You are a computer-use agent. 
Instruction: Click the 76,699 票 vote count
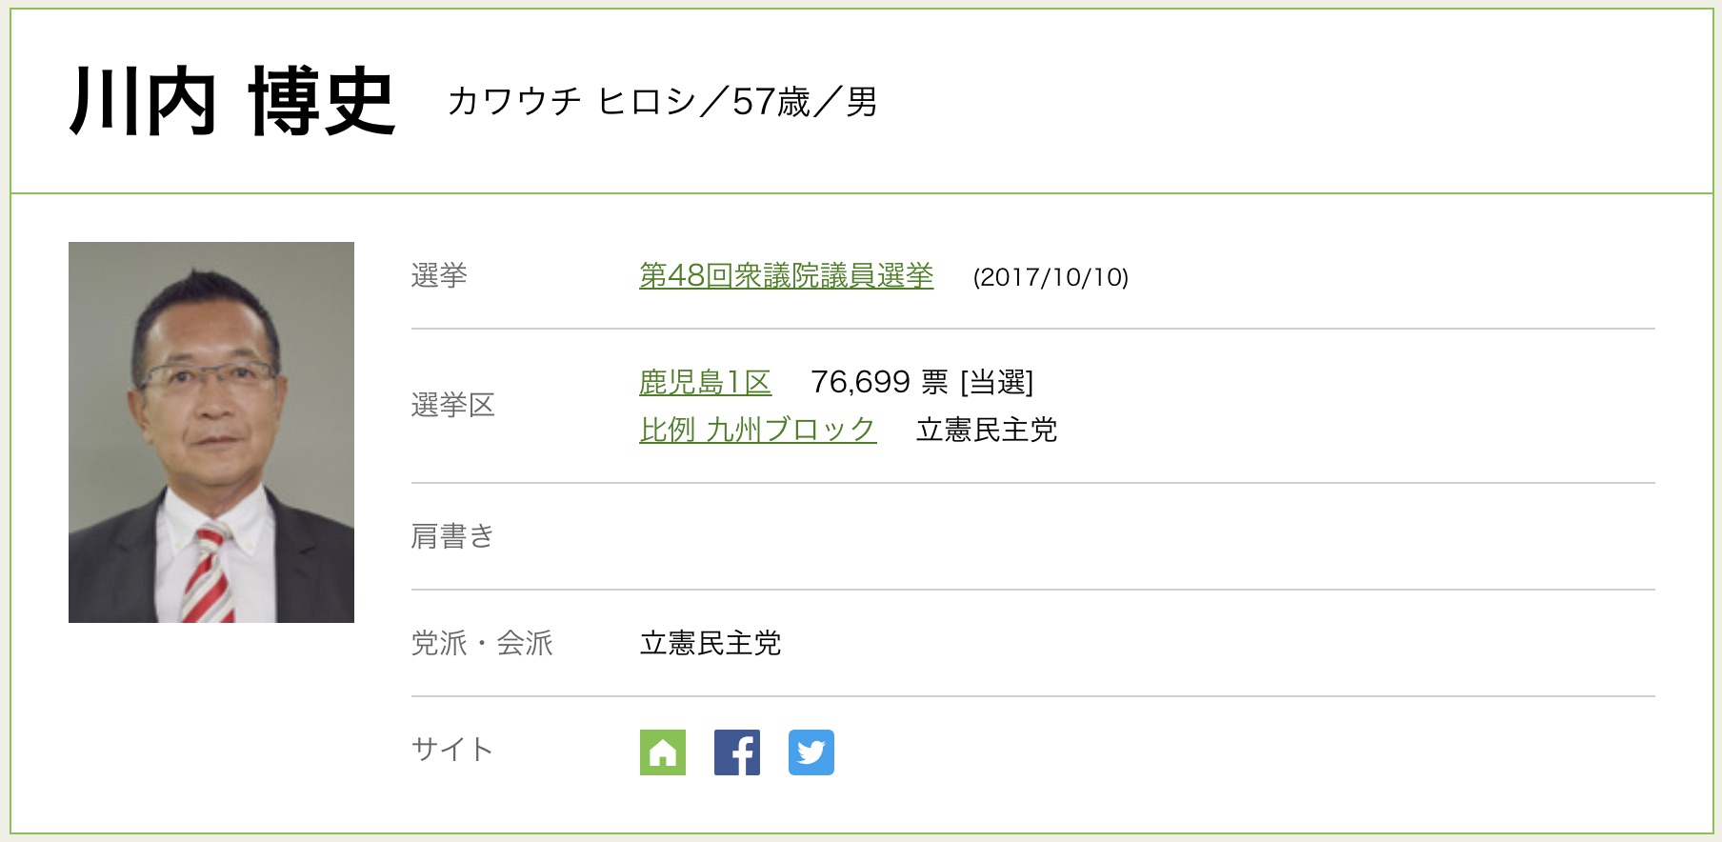878,383
